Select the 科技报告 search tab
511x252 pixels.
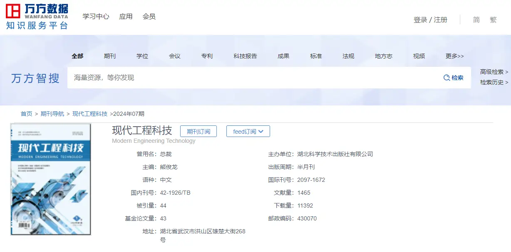click(x=245, y=56)
